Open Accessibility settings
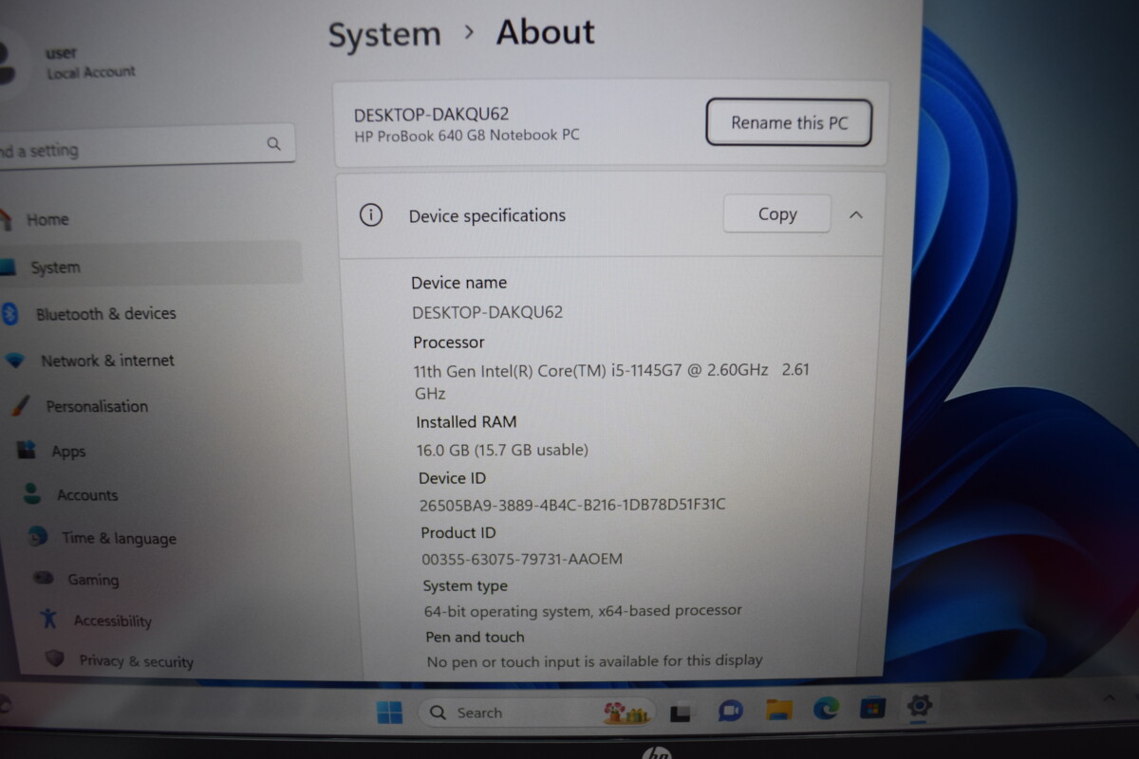 pos(112,620)
